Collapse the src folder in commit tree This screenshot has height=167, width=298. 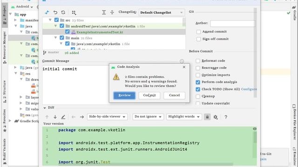point(50,20)
